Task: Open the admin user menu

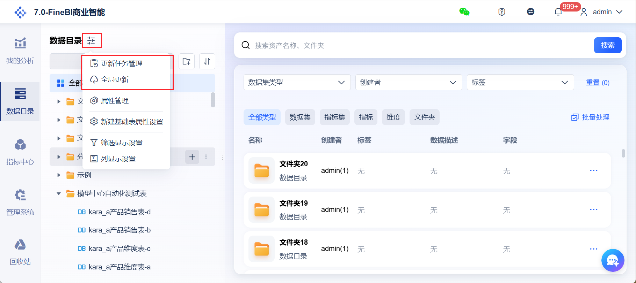Action: [601, 12]
